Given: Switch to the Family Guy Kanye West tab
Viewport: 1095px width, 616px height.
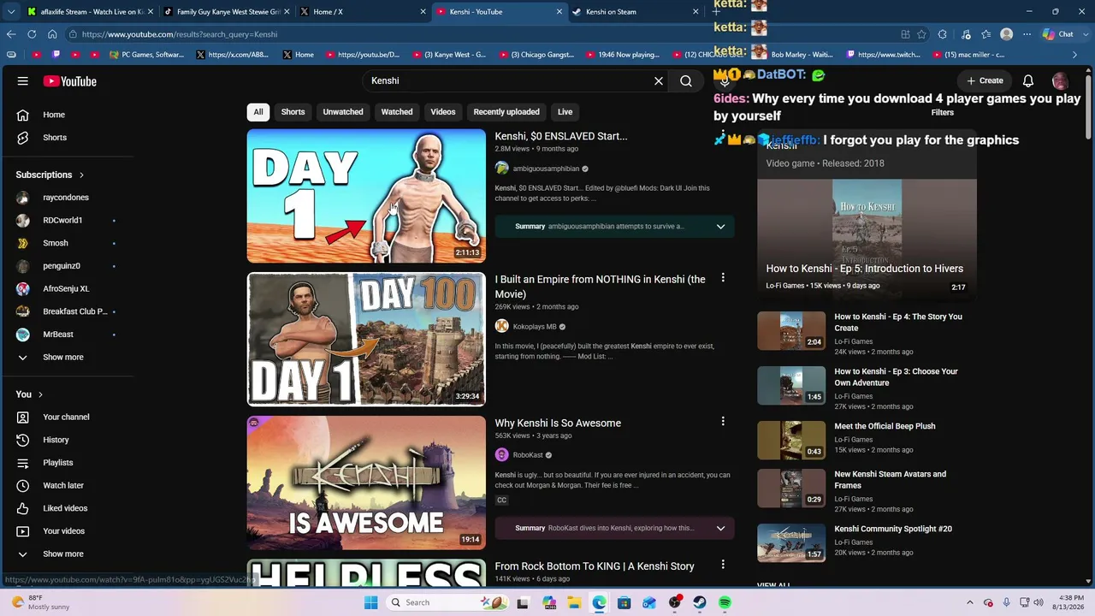Looking at the screenshot, I should click(x=227, y=12).
